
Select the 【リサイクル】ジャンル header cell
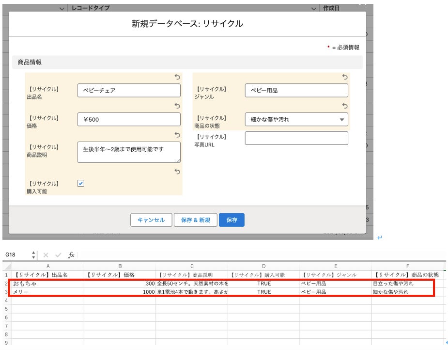coord(336,275)
